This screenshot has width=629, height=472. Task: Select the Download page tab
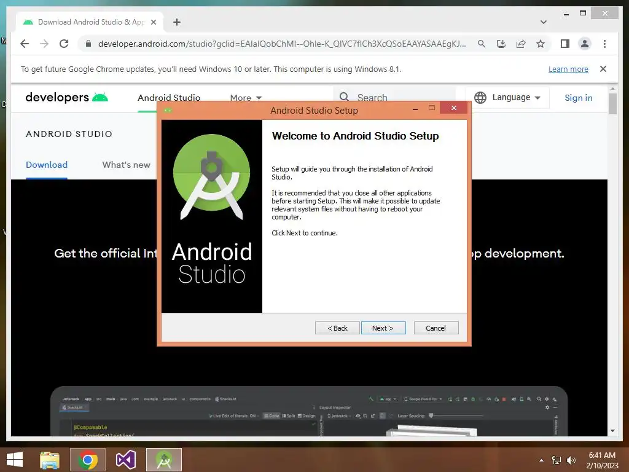[x=47, y=165]
